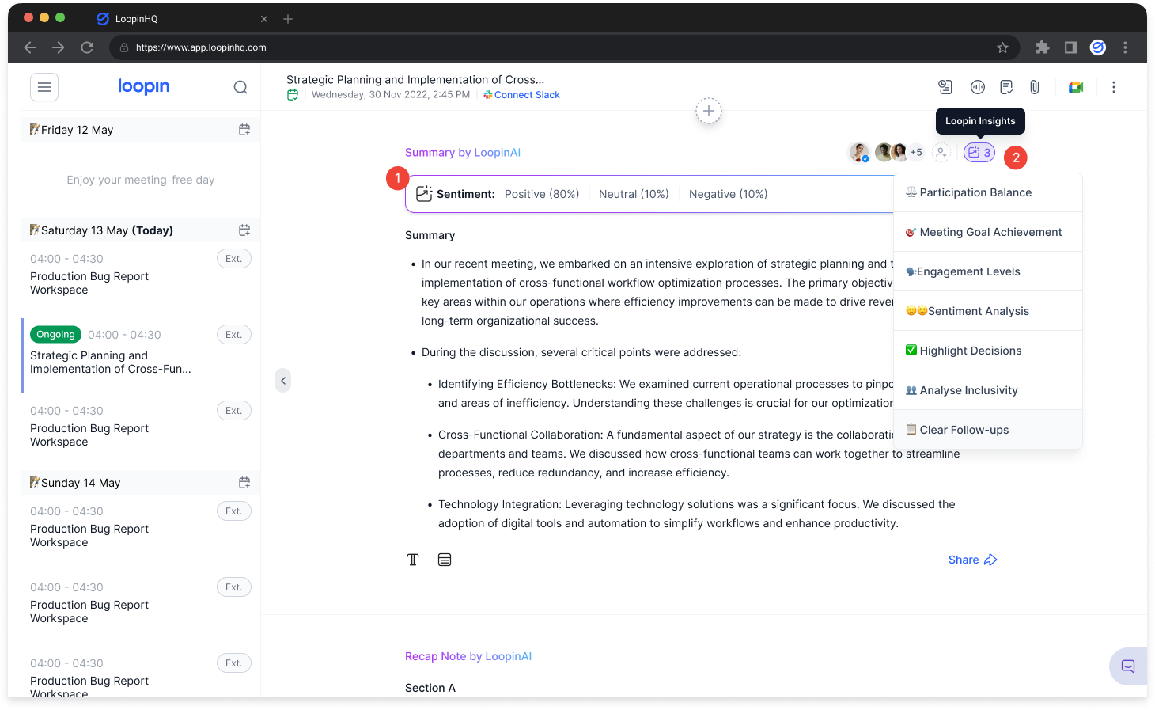Image resolution: width=1155 pixels, height=710 pixels.
Task: Open calendar icon for Sunday 14 May
Action: [x=244, y=483]
